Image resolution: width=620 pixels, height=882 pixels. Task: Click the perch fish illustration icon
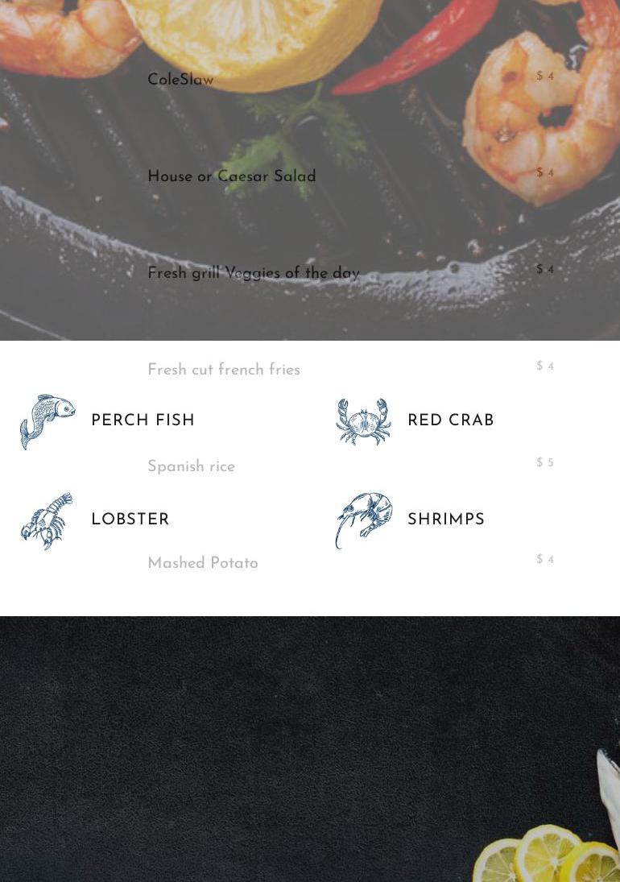[48, 421]
